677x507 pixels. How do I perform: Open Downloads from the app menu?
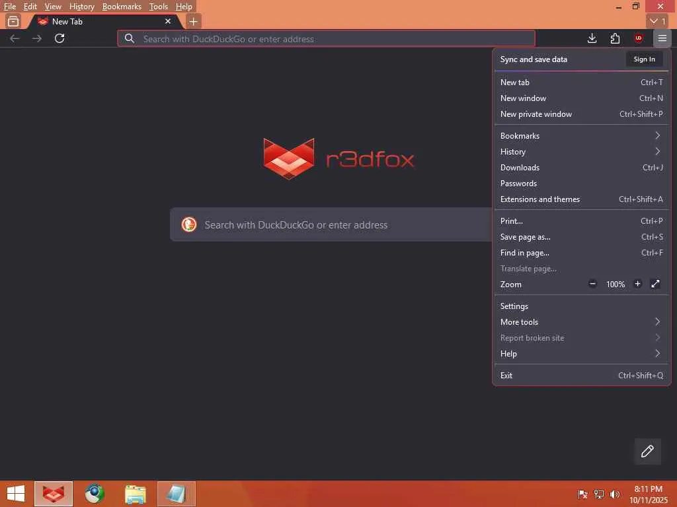click(x=581, y=168)
